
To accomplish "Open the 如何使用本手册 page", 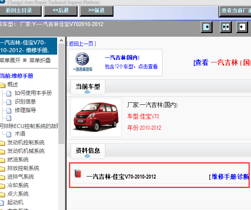I will point(33,93).
